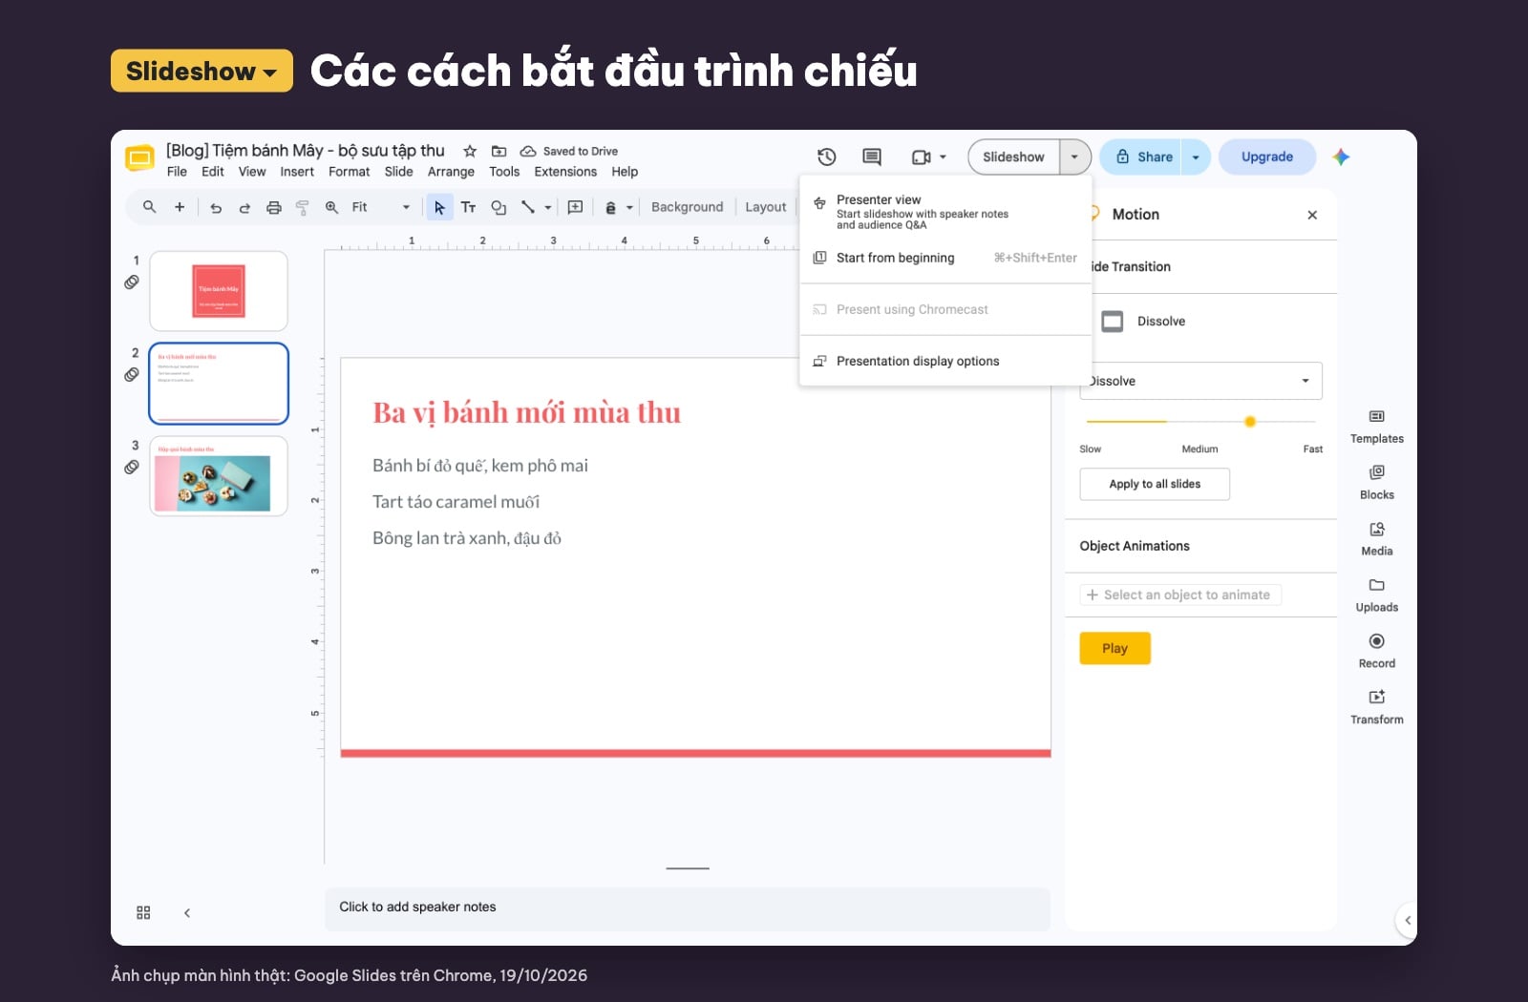The width and height of the screenshot is (1528, 1002).
Task: Star the presentation title
Action: point(470,151)
